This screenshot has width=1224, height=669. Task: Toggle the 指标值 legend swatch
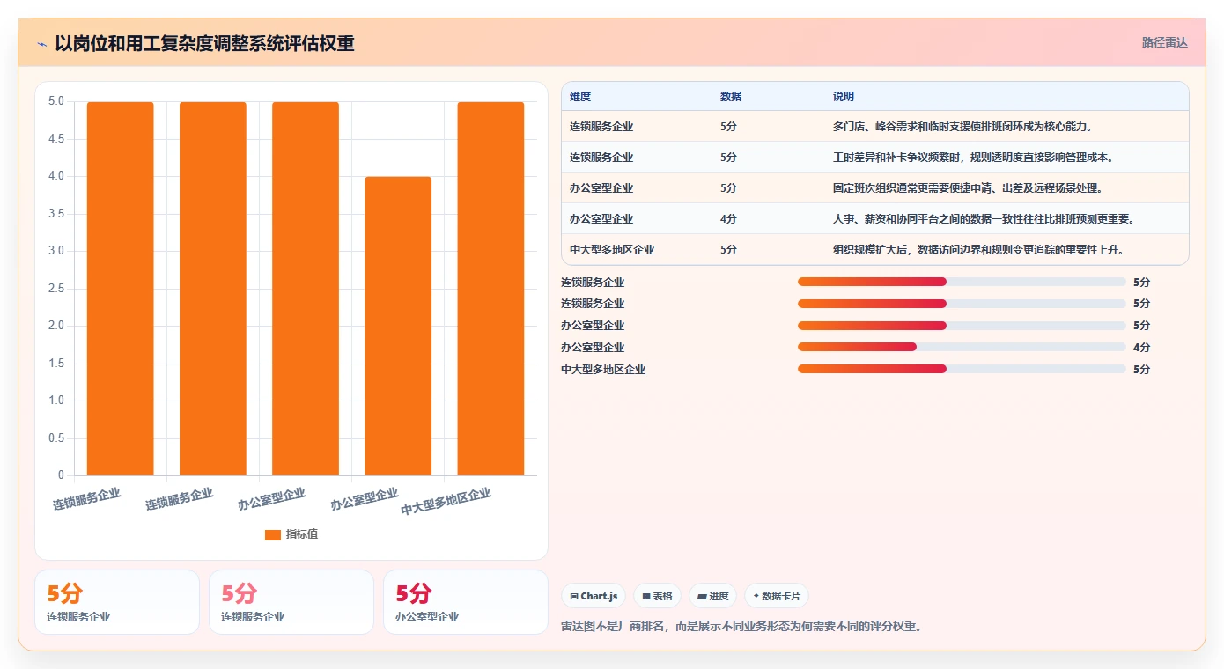[273, 534]
